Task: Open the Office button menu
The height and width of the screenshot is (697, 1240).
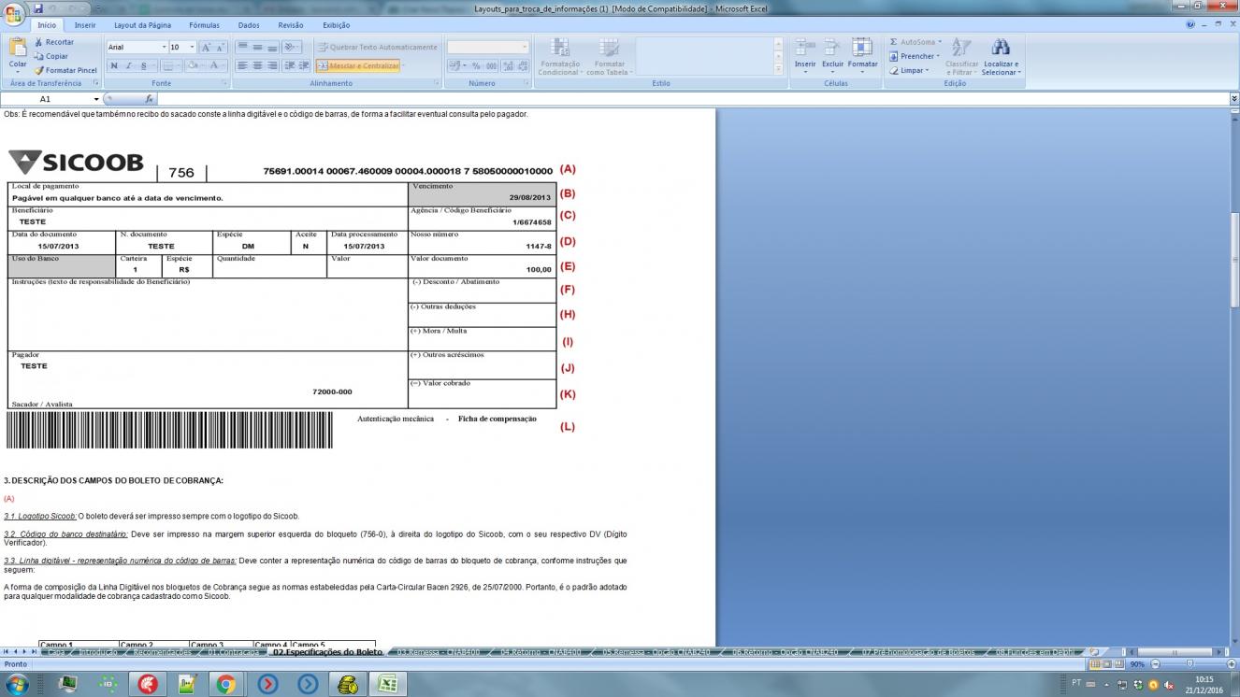Action: pos(14,13)
